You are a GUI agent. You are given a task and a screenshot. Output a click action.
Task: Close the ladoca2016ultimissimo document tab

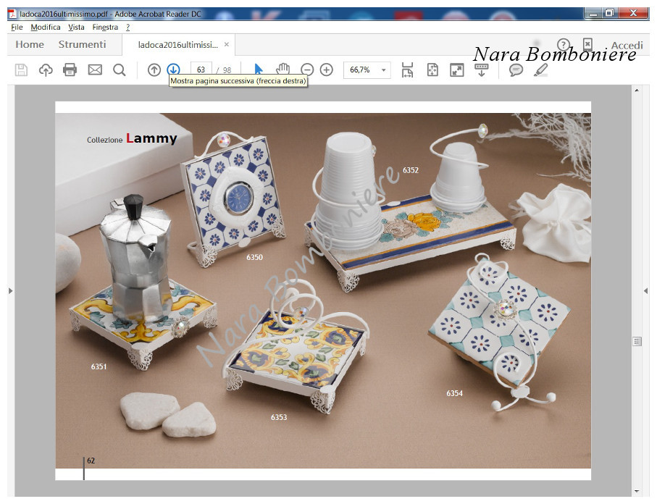[x=227, y=45]
